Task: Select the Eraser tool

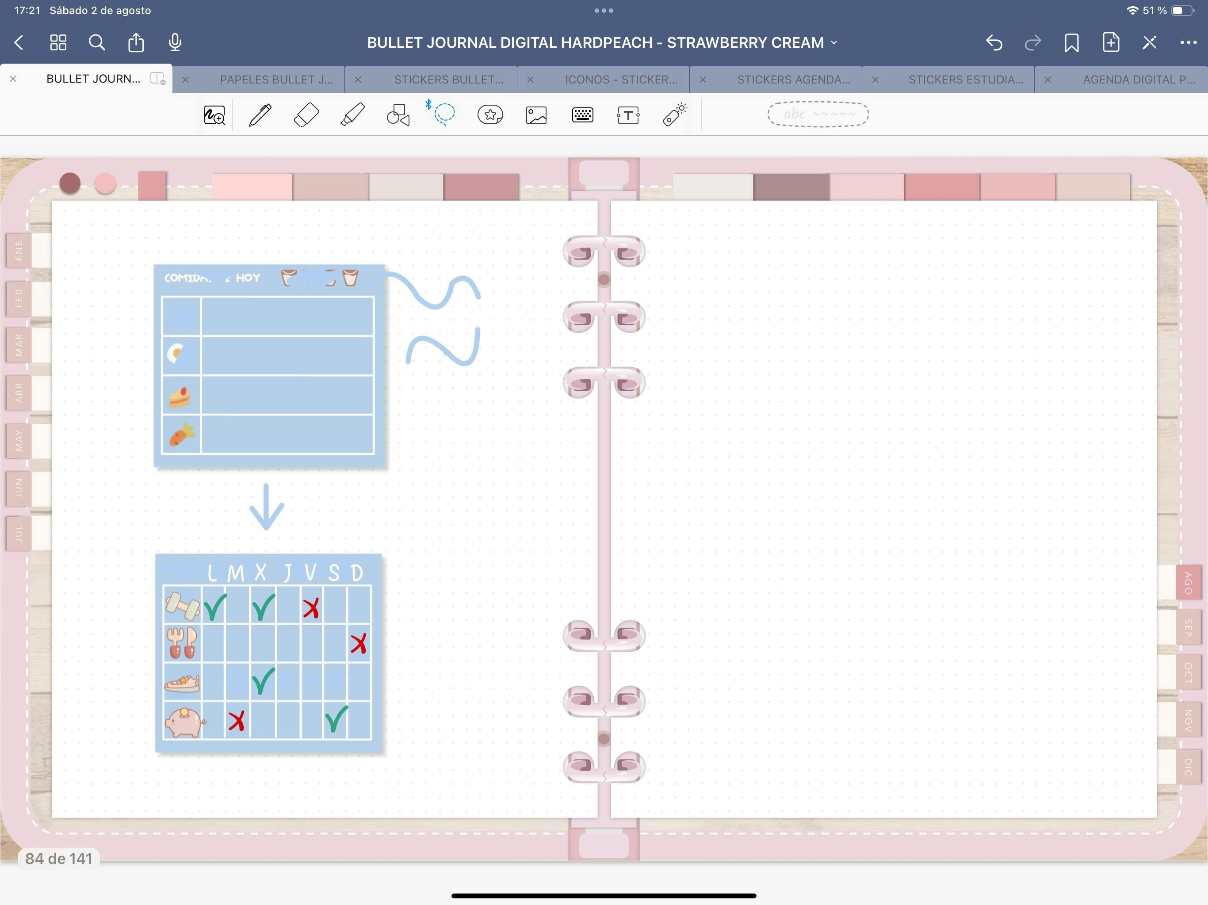Action: [306, 115]
